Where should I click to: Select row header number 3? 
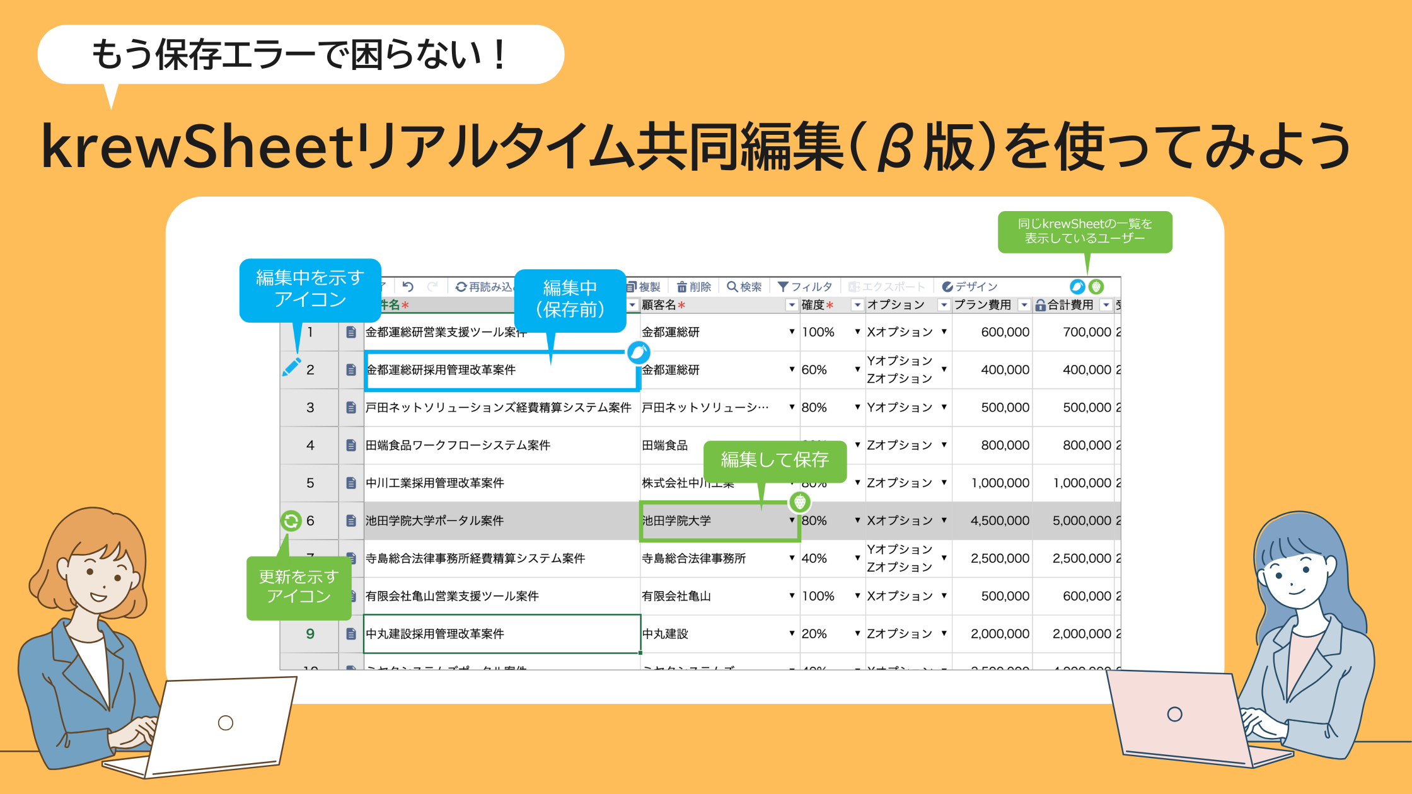tap(310, 408)
